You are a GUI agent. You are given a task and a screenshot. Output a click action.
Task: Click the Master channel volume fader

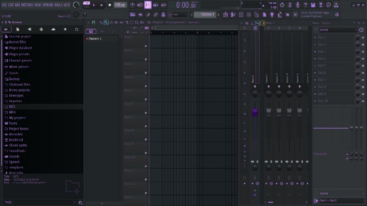tap(255, 112)
